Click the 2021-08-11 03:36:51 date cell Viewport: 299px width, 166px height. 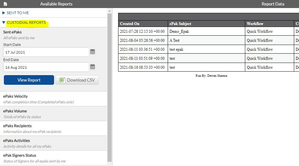tap(143, 49)
